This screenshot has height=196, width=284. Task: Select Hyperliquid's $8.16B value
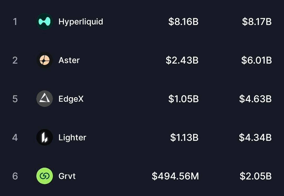pyautogui.click(x=183, y=22)
